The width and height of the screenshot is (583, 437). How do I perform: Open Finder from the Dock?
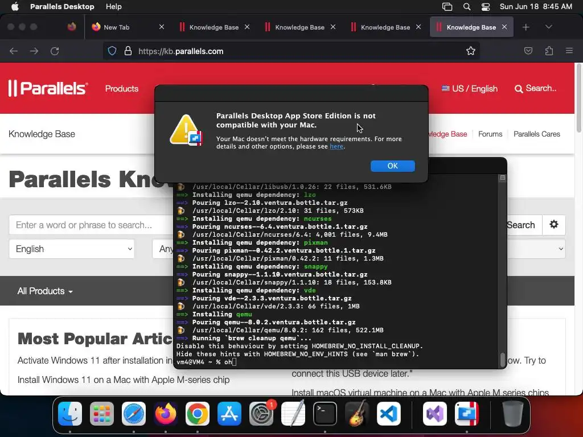[70, 414]
